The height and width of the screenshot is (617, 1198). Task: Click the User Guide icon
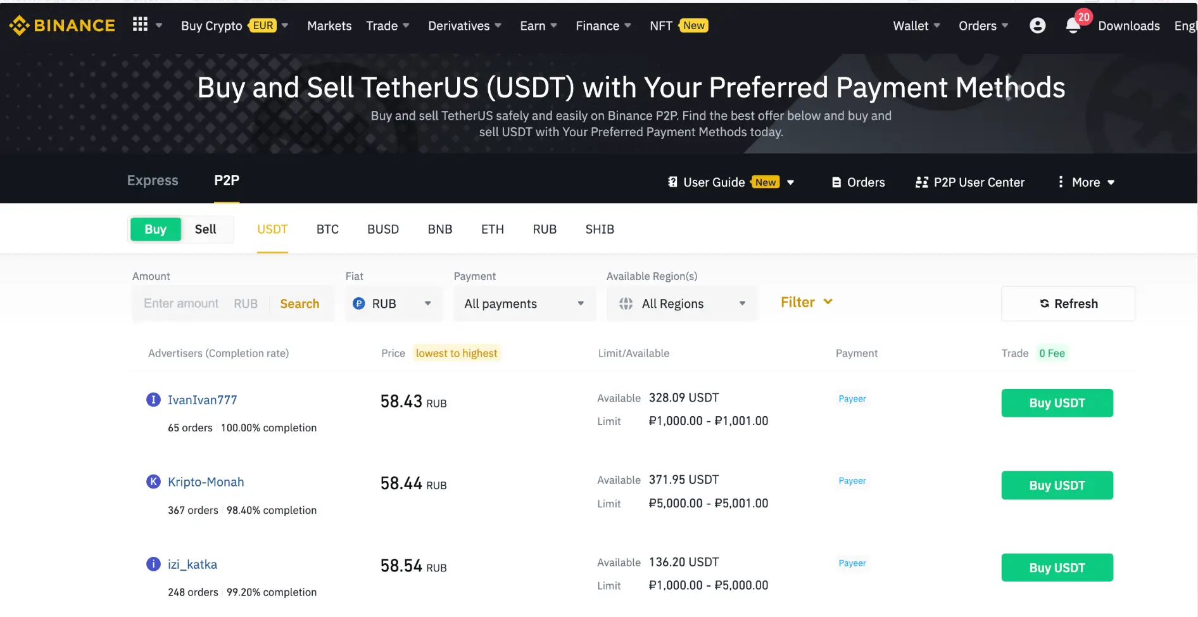click(672, 182)
